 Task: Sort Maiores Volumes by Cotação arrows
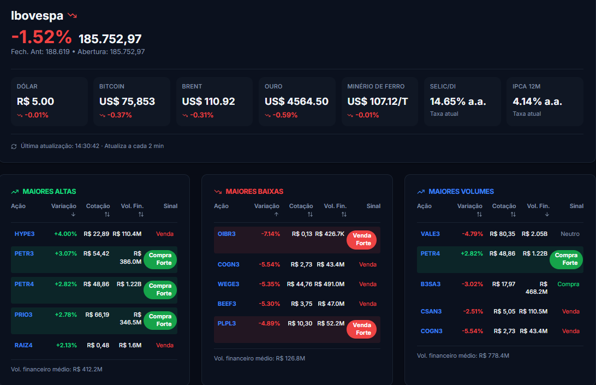pyautogui.click(x=513, y=215)
